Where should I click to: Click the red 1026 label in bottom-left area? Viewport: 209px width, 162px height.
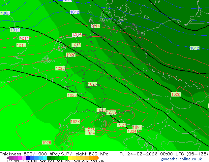47,142
